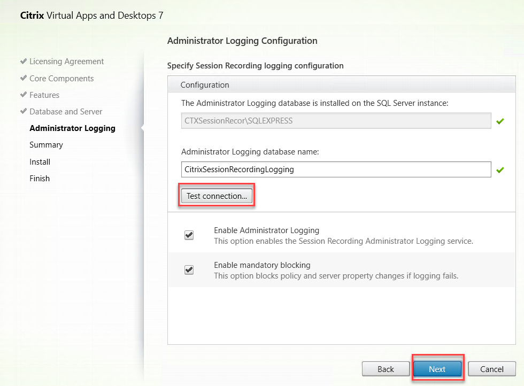Go Back to the previous page
The image size is (524, 386).
[386, 369]
